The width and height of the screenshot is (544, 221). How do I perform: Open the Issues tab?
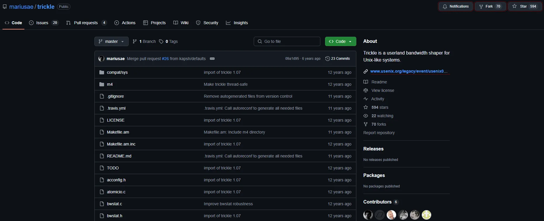(x=44, y=23)
